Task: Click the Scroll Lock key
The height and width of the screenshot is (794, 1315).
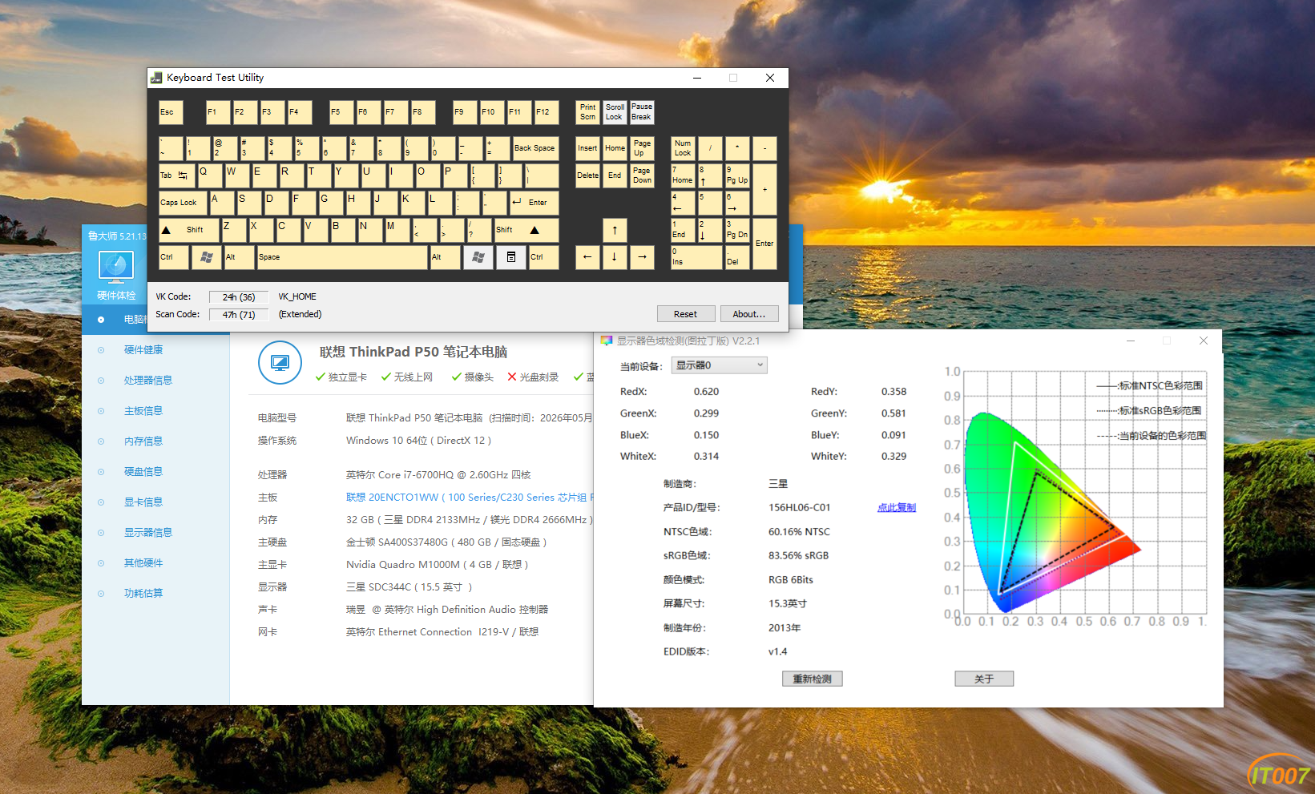Action: pos(615,112)
